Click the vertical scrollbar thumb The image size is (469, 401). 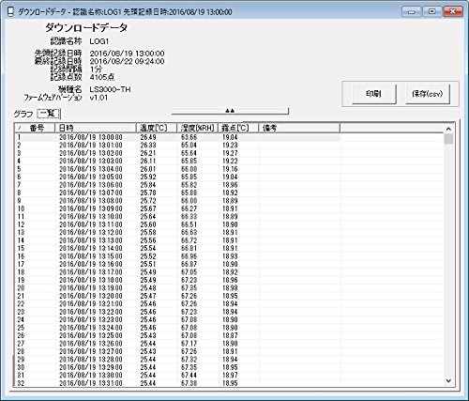click(448, 139)
